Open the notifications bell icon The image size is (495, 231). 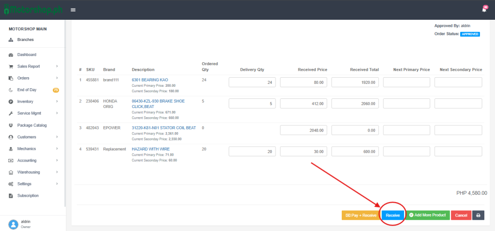[x=484, y=10]
